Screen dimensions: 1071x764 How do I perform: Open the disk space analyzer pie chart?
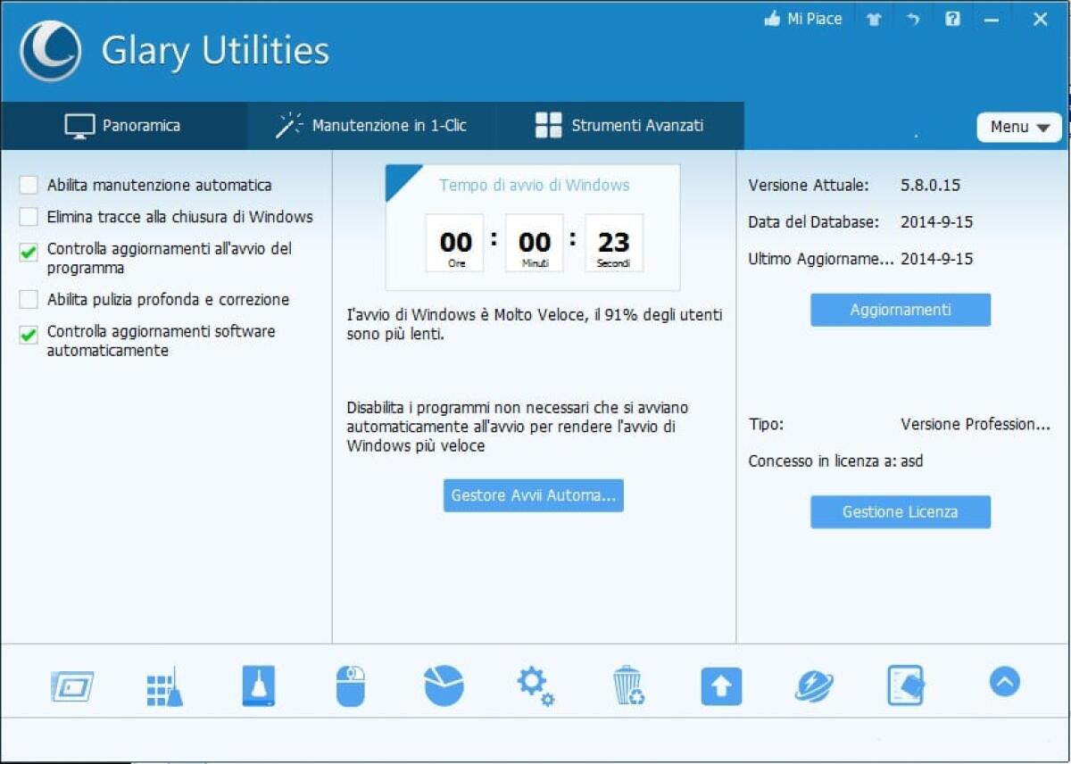pyautogui.click(x=444, y=685)
